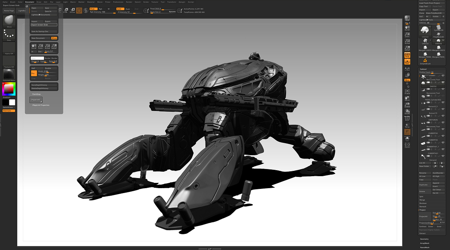Click the Rotate view icon on right shelf
This screenshot has width=450, height=250.
pos(407,112)
